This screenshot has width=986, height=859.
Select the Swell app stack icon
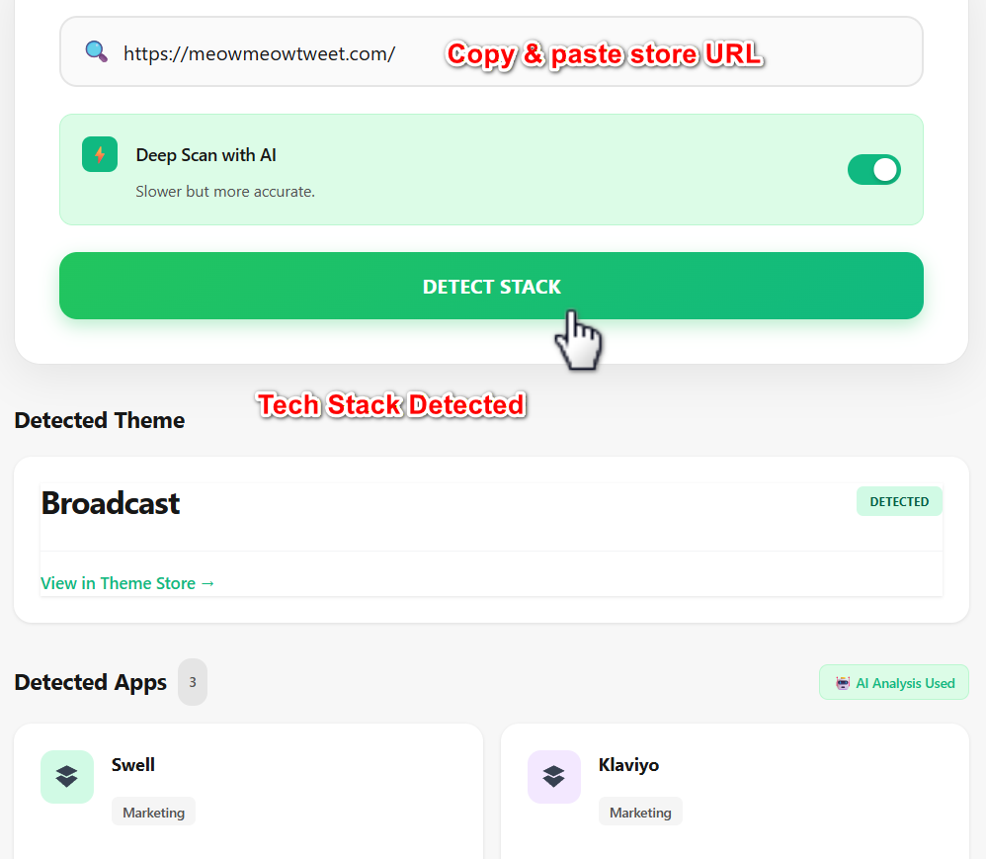(x=66, y=777)
